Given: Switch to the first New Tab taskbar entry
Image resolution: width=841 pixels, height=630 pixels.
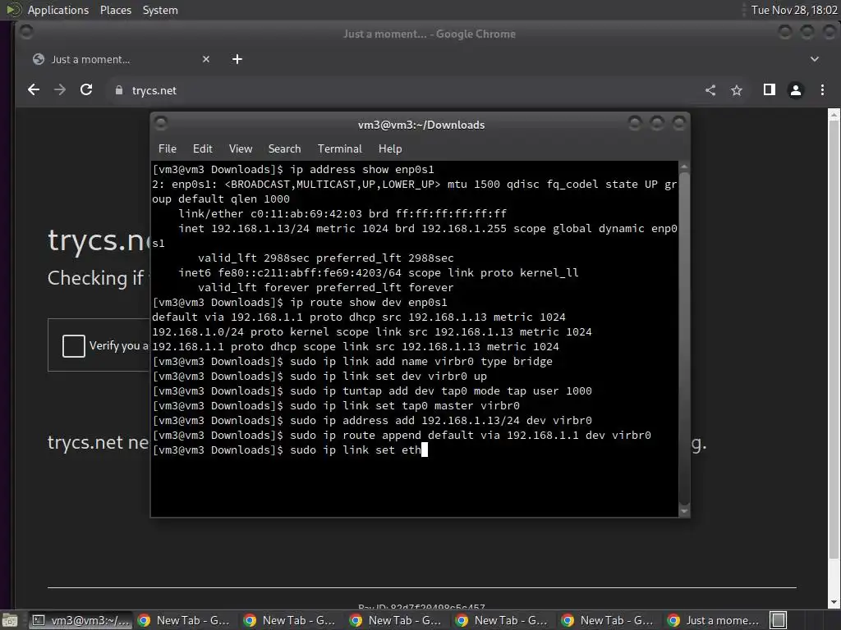Looking at the screenshot, I should (185, 620).
